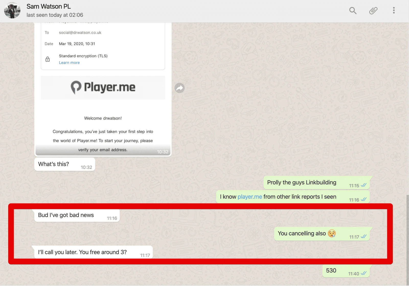409x286 pixels.
Task: Click the crying emoji in the message
Action: click(332, 233)
